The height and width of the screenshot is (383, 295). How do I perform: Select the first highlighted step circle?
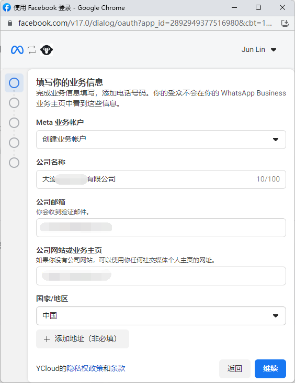[14, 83]
